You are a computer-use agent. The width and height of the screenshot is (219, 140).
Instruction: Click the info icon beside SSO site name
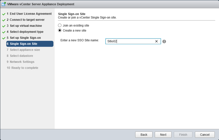164,41
